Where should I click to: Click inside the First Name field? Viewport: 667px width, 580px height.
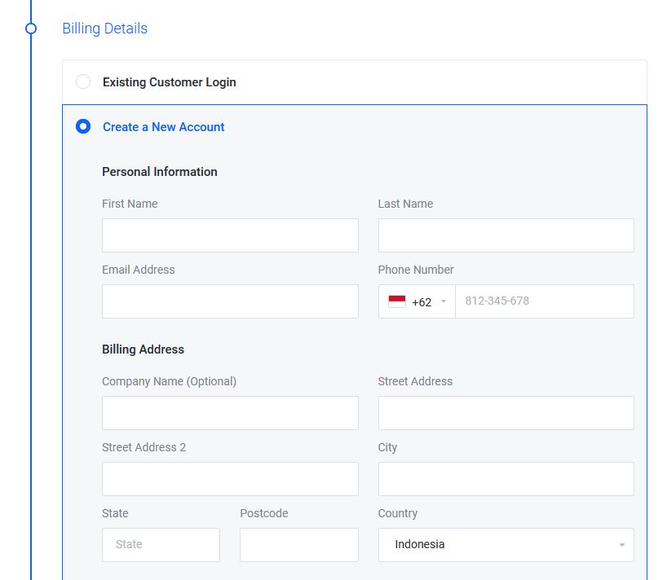tap(230, 235)
